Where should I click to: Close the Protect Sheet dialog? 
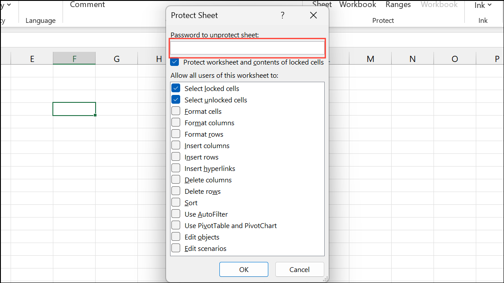point(313,15)
